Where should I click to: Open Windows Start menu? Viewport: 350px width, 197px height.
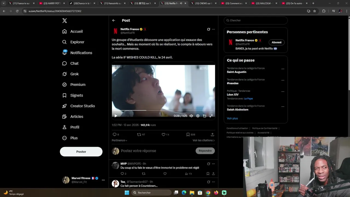(x=127, y=193)
